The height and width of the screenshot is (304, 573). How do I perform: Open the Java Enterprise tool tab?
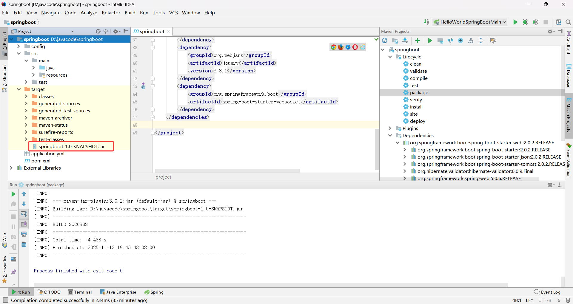[x=118, y=292]
